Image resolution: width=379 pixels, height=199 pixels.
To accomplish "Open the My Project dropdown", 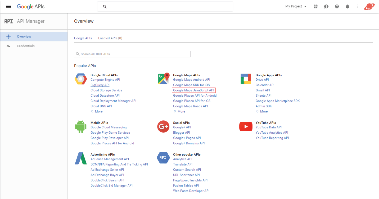I will coord(296,6).
